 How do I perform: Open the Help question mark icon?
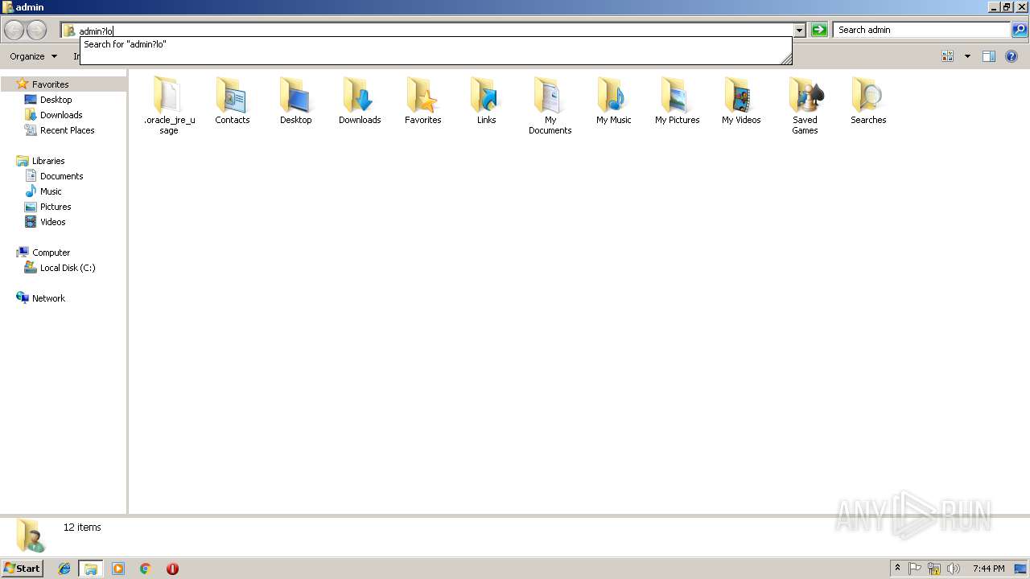click(x=1011, y=56)
